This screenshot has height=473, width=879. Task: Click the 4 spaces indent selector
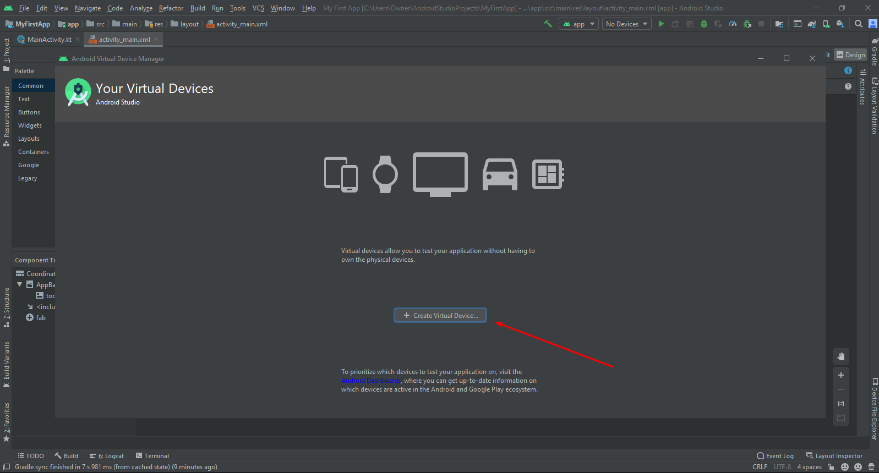click(809, 467)
